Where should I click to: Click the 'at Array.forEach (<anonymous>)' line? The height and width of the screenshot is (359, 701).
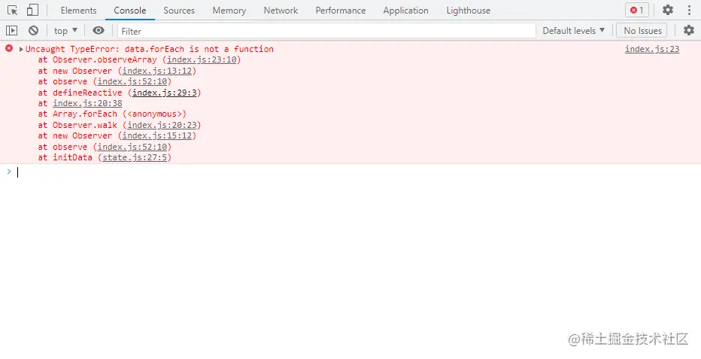pyautogui.click(x=112, y=114)
